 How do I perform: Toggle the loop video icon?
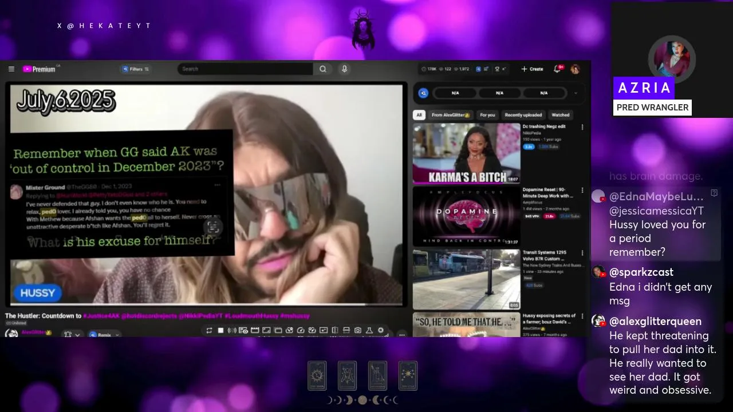[x=209, y=330]
